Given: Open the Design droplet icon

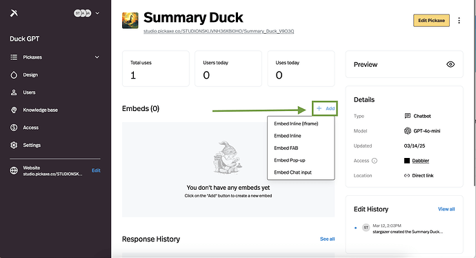Looking at the screenshot, I should point(14,75).
